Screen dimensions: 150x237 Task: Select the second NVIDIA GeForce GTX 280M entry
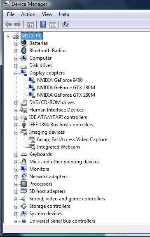(x=66, y=95)
